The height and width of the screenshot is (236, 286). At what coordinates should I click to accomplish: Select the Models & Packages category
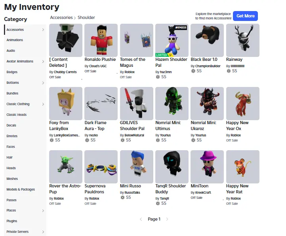click(21, 189)
